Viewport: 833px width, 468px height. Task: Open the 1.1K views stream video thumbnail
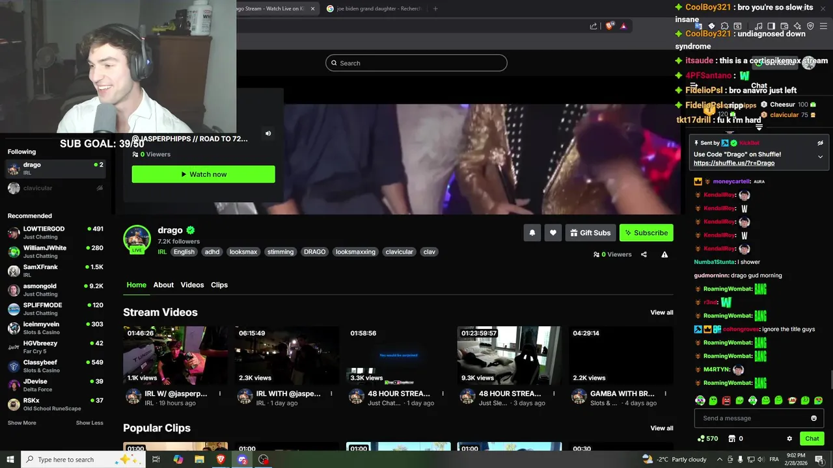tap(175, 356)
